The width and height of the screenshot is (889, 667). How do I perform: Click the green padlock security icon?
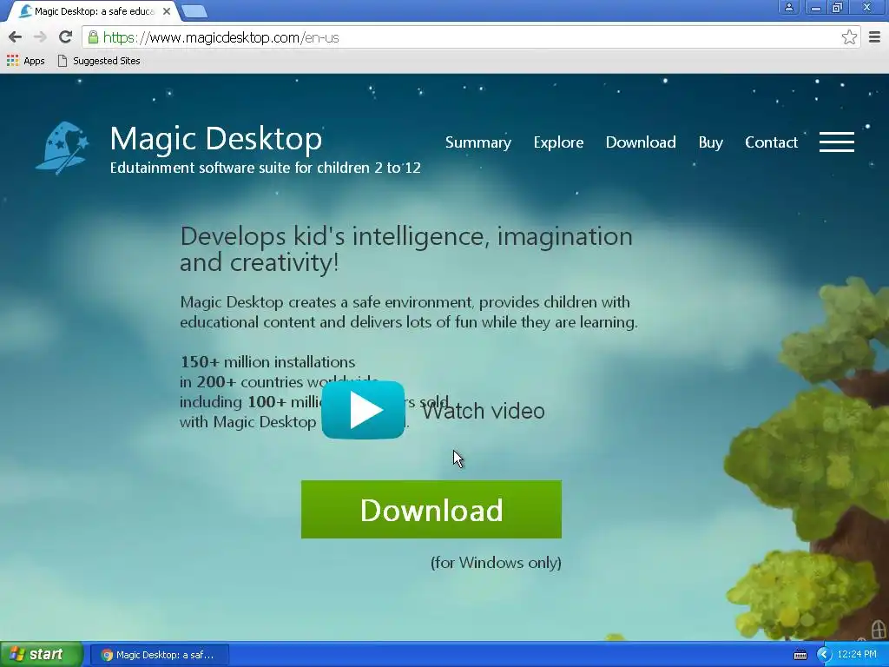[x=93, y=37]
